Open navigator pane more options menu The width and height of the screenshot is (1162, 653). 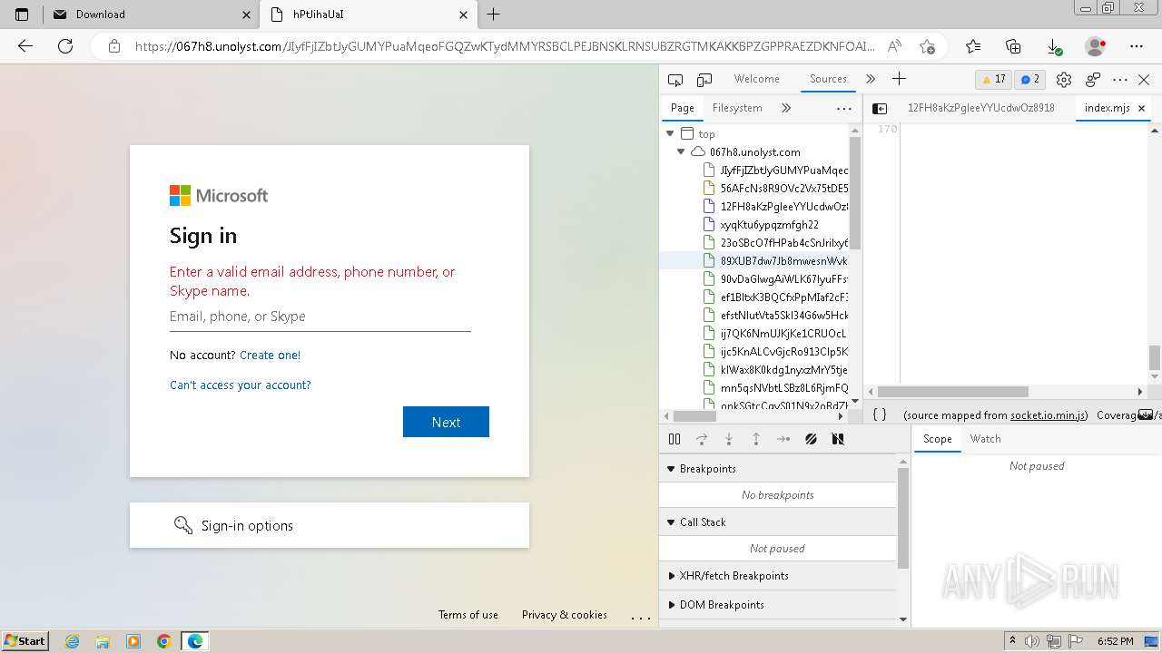844,108
